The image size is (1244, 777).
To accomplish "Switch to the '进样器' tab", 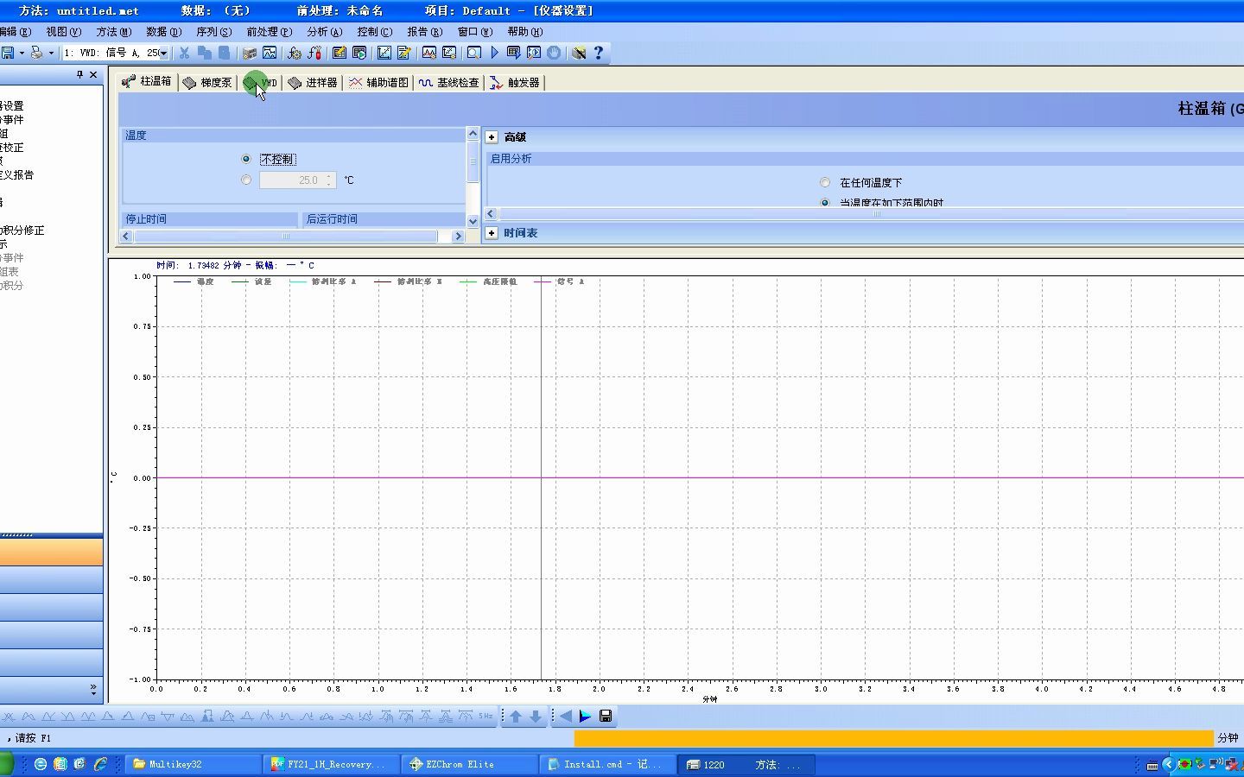I will tap(312, 83).
